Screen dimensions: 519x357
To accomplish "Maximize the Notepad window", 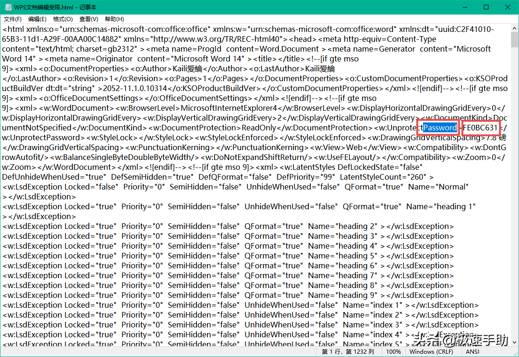I will point(486,7).
